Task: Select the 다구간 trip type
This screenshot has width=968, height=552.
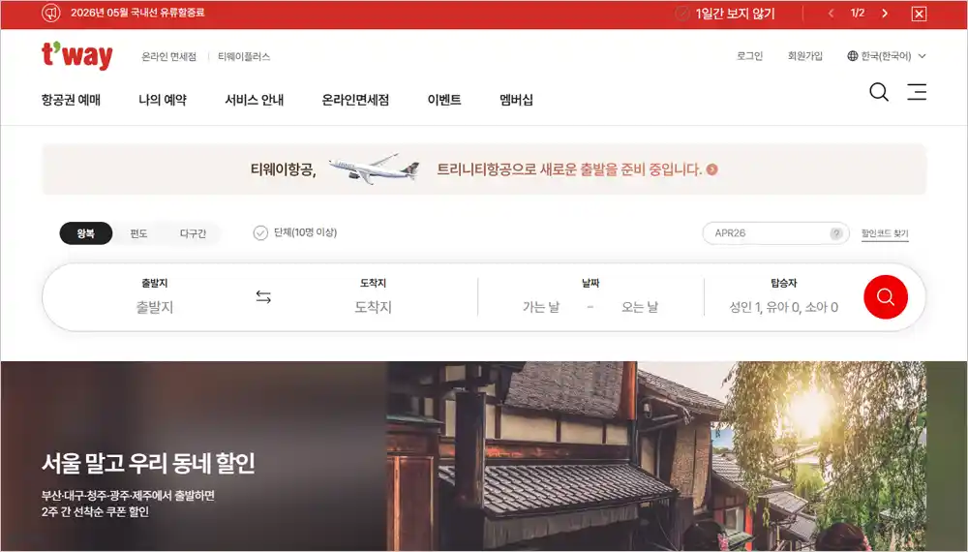Action: (x=193, y=233)
